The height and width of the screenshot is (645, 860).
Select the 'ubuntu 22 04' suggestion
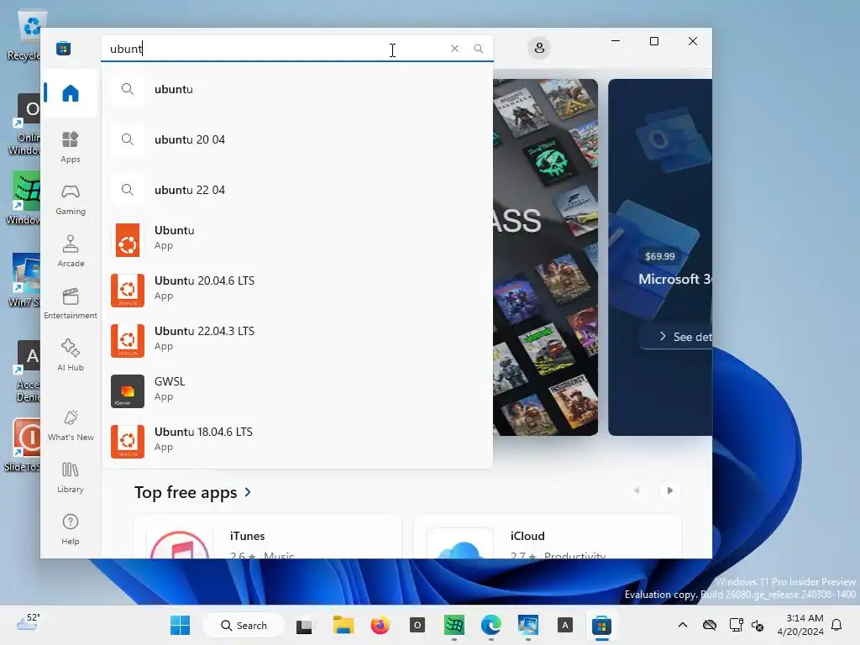click(297, 191)
